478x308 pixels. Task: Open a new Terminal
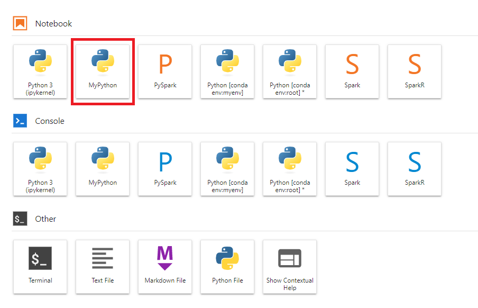[x=40, y=266]
